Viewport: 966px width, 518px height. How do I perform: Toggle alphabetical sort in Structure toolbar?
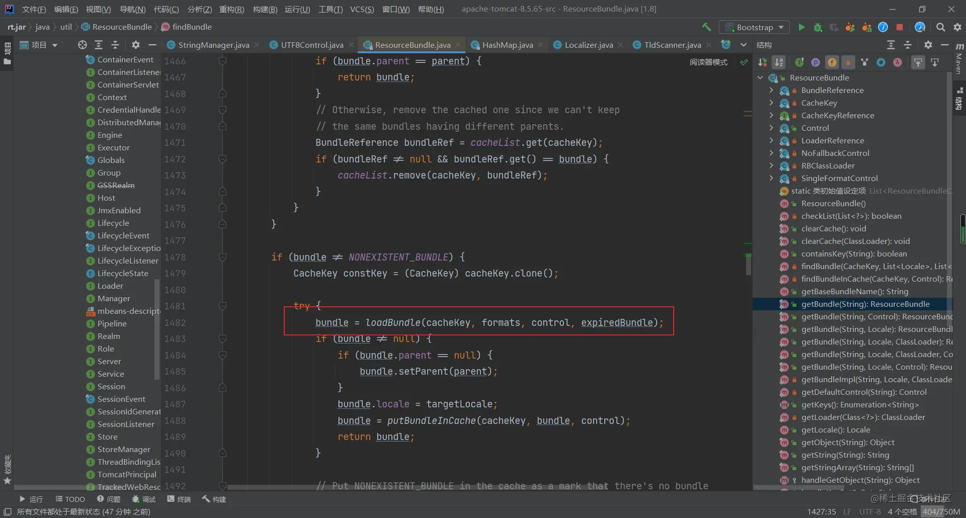(x=779, y=62)
